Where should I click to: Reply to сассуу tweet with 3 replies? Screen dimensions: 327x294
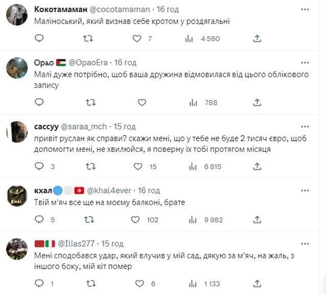pyautogui.click(x=39, y=166)
